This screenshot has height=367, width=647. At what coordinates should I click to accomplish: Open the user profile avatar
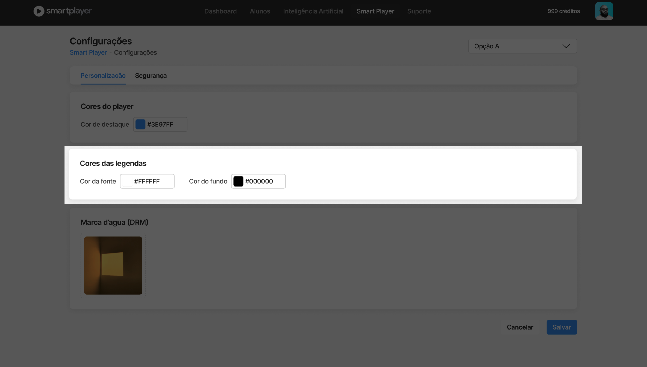(x=604, y=11)
